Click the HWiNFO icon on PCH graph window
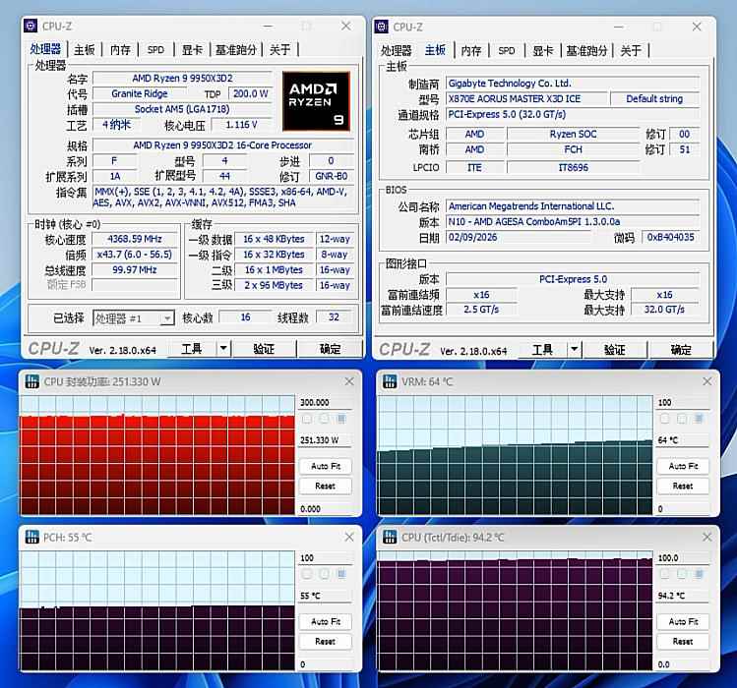Image resolution: width=737 pixels, height=688 pixels. coord(31,537)
